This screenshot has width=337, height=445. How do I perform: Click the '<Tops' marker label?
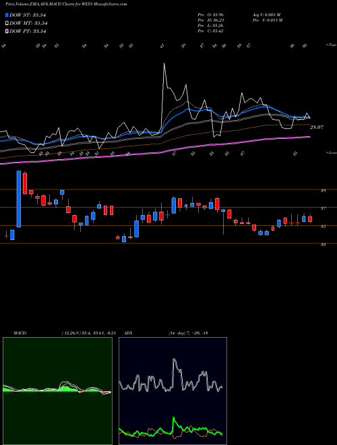pos(331,45)
